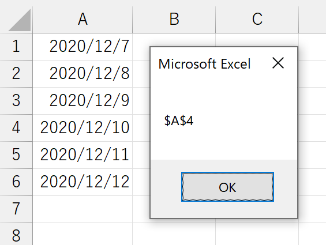326x245 pixels.
Task: Close the Microsoft Excel message box
Action: [x=278, y=63]
